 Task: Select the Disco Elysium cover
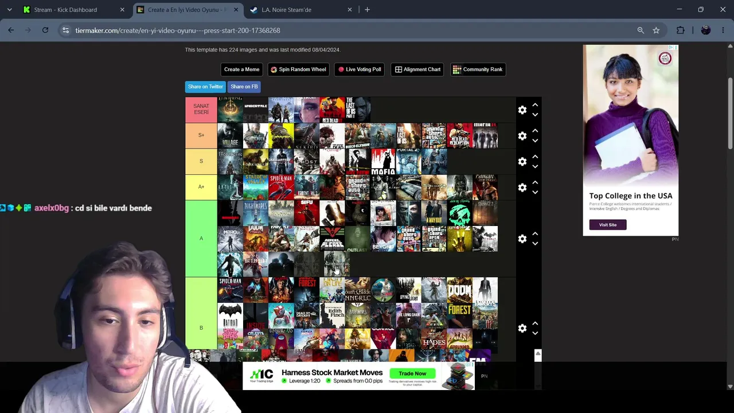(357, 135)
